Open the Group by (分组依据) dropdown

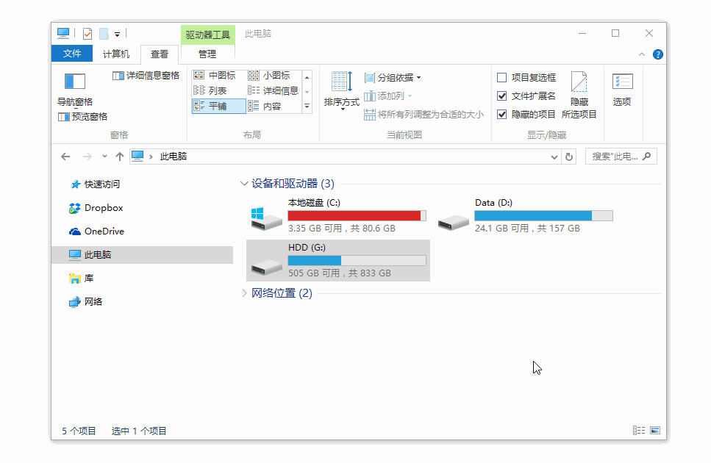(x=391, y=76)
